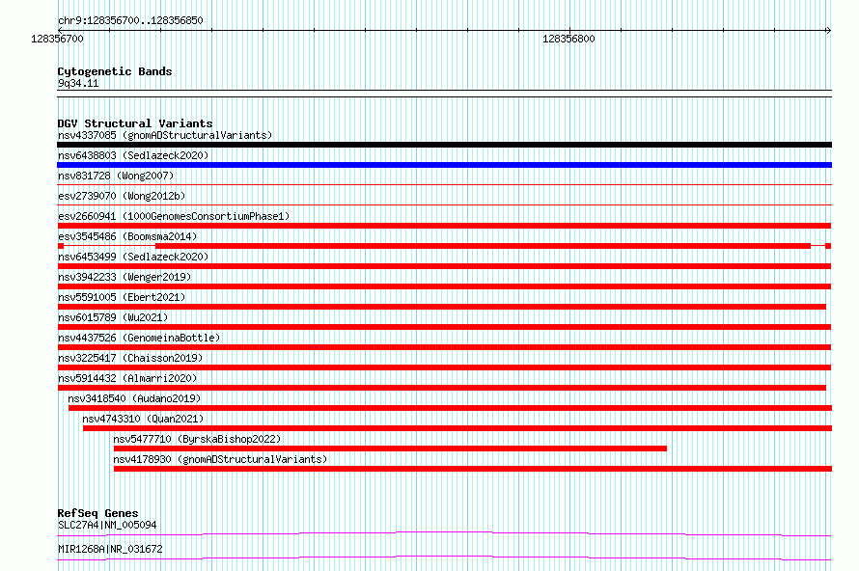Click the Cytogenetic Bands track heading
859x571 pixels.
tap(115, 71)
